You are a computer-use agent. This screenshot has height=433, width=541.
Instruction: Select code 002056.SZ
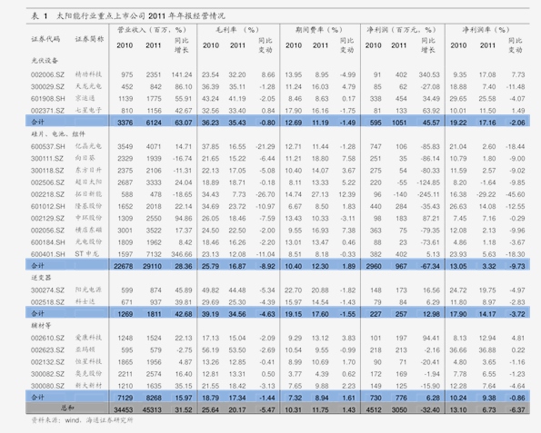(47, 231)
